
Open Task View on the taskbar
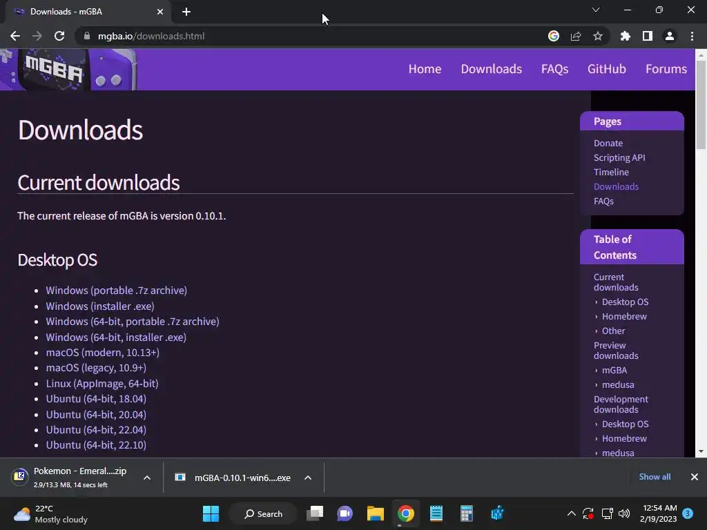315,513
